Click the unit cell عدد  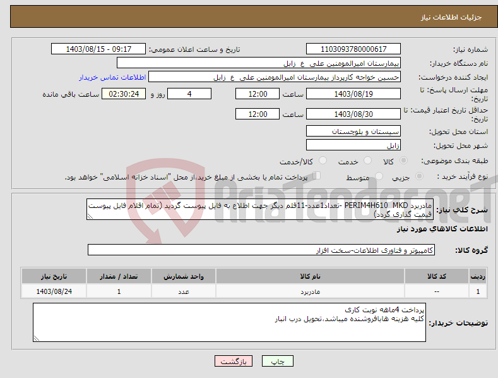point(184,291)
